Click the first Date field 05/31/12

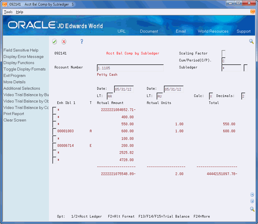[x=124, y=89]
